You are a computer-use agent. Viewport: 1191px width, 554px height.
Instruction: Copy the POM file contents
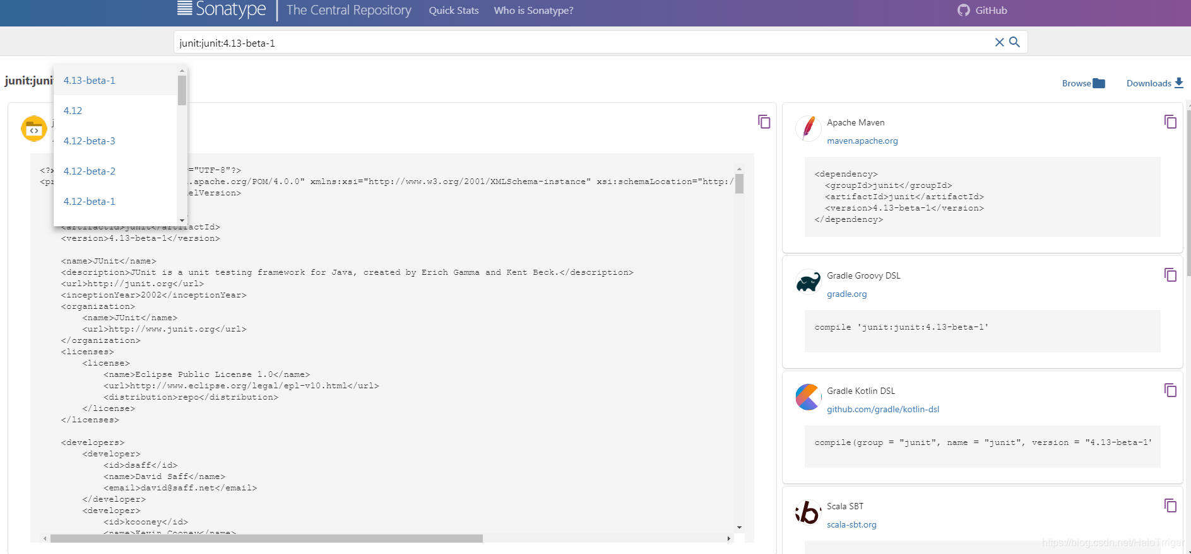tap(764, 122)
